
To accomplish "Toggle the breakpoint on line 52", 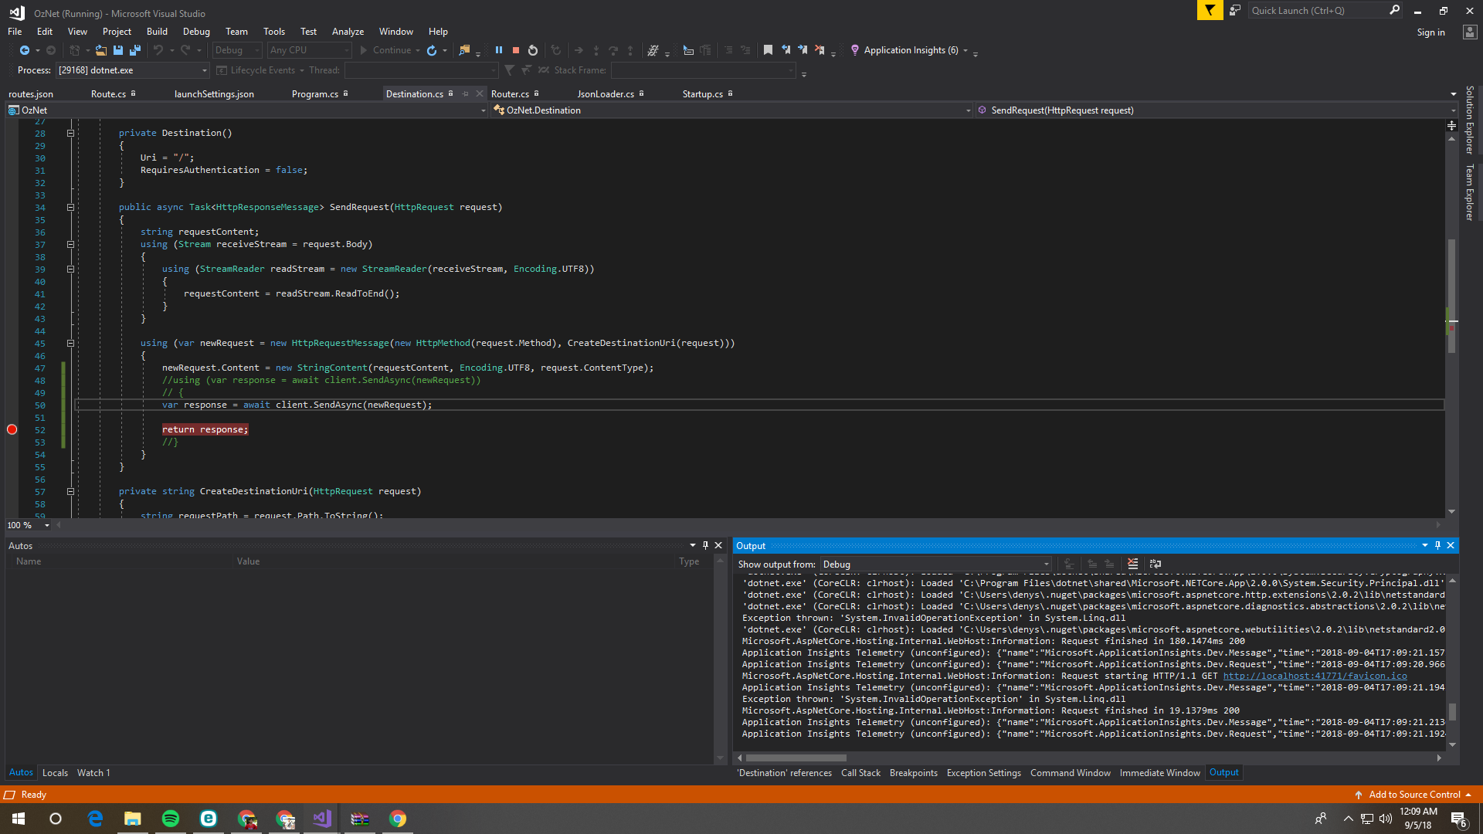I will pos(12,430).
